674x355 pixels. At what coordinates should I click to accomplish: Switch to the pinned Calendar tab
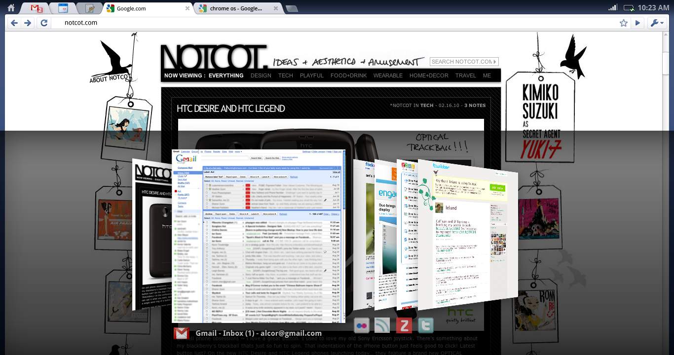pos(63,8)
